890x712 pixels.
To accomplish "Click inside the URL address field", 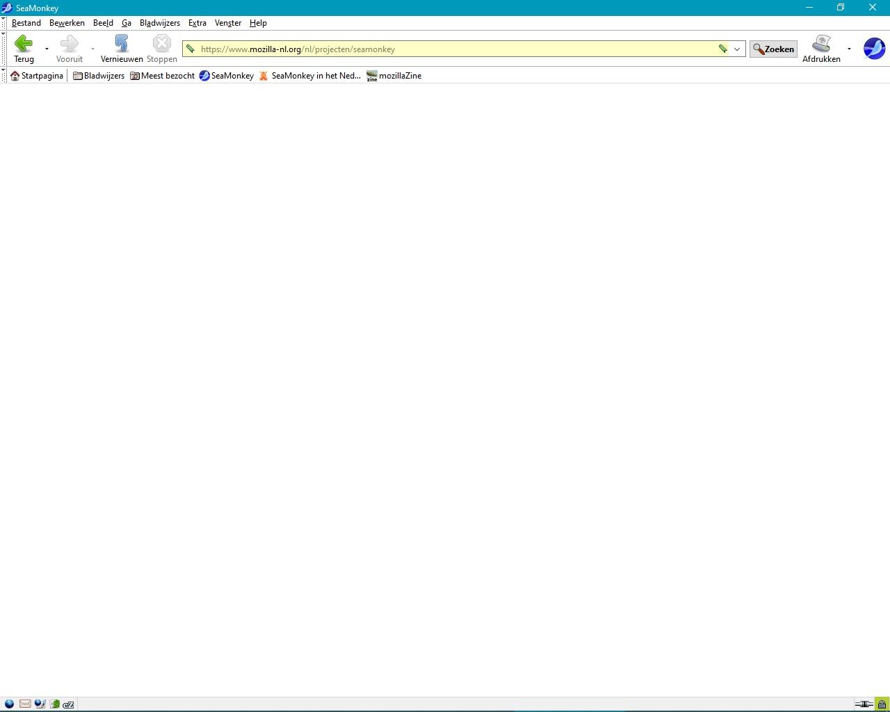I will [x=452, y=49].
